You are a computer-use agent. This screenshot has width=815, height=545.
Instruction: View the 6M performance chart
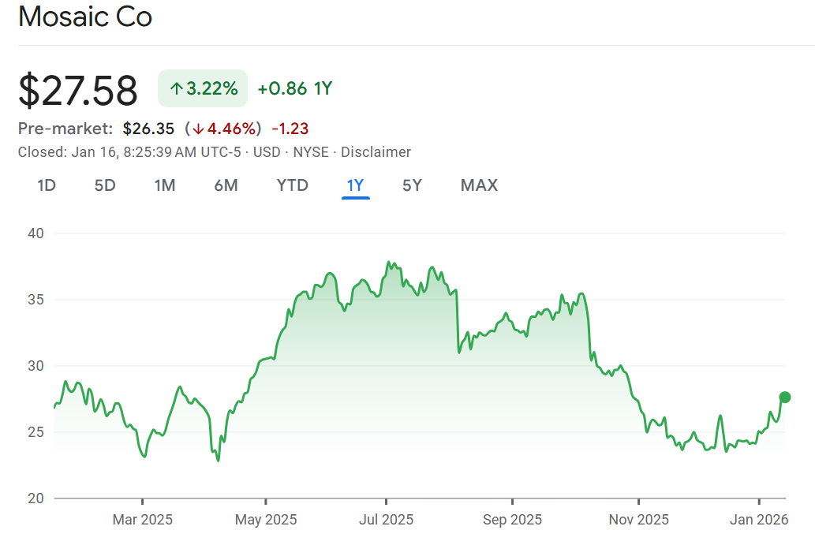pyautogui.click(x=226, y=185)
